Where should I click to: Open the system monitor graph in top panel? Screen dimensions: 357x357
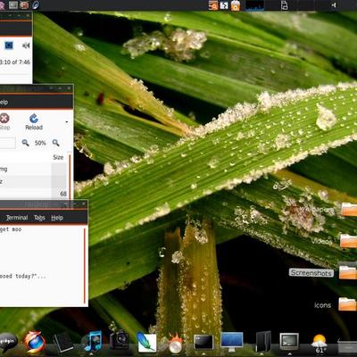point(255,5)
